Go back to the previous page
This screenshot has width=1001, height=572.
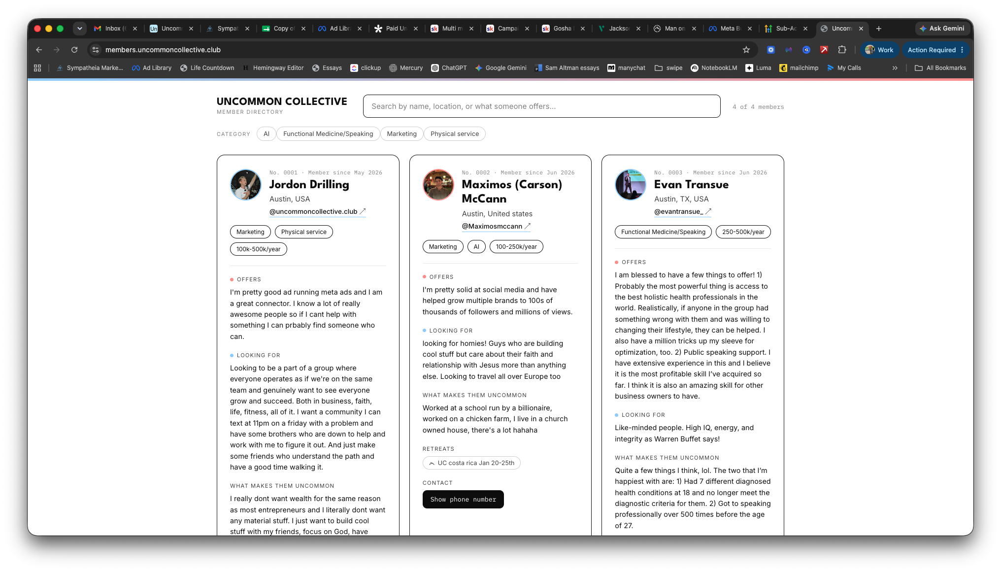pyautogui.click(x=39, y=50)
